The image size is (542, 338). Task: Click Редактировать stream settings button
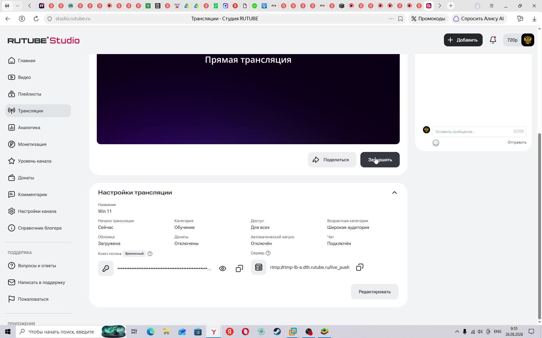click(375, 292)
